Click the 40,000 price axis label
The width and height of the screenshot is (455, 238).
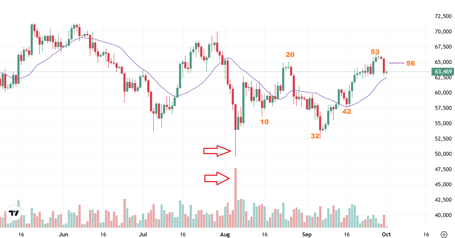click(x=443, y=215)
